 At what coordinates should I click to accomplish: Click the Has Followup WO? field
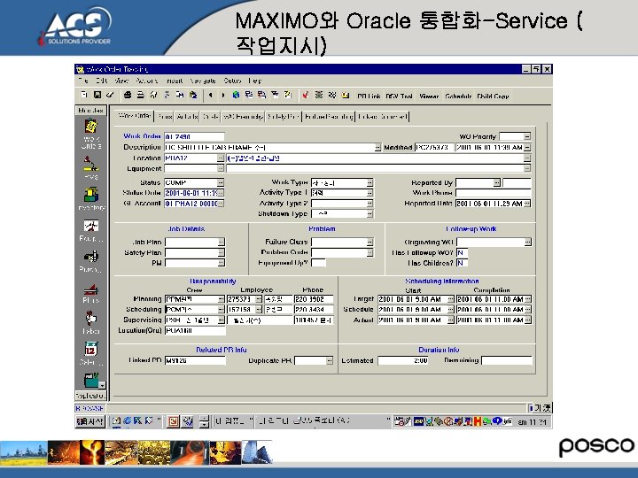tap(463, 252)
